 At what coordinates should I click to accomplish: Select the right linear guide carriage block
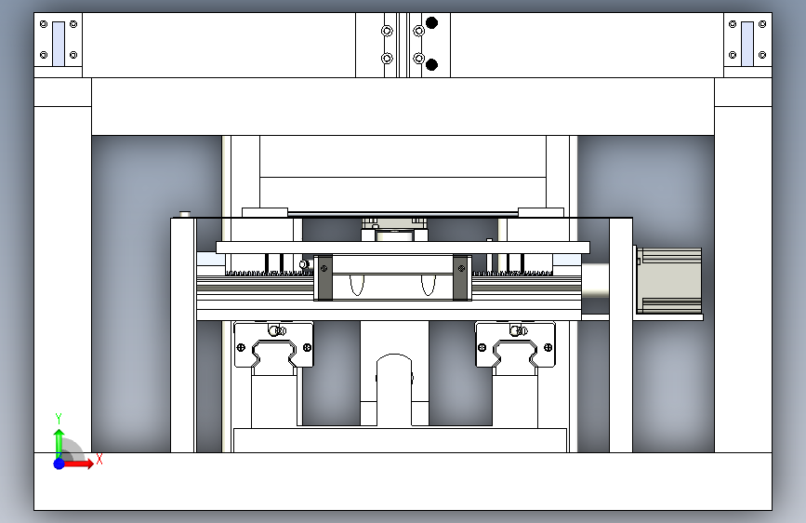(x=515, y=345)
